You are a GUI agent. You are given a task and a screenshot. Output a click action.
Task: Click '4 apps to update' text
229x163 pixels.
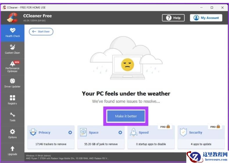[201, 144]
